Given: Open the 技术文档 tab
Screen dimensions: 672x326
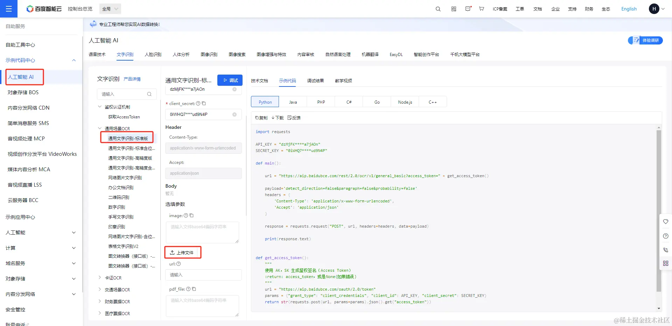Looking at the screenshot, I should tap(259, 81).
